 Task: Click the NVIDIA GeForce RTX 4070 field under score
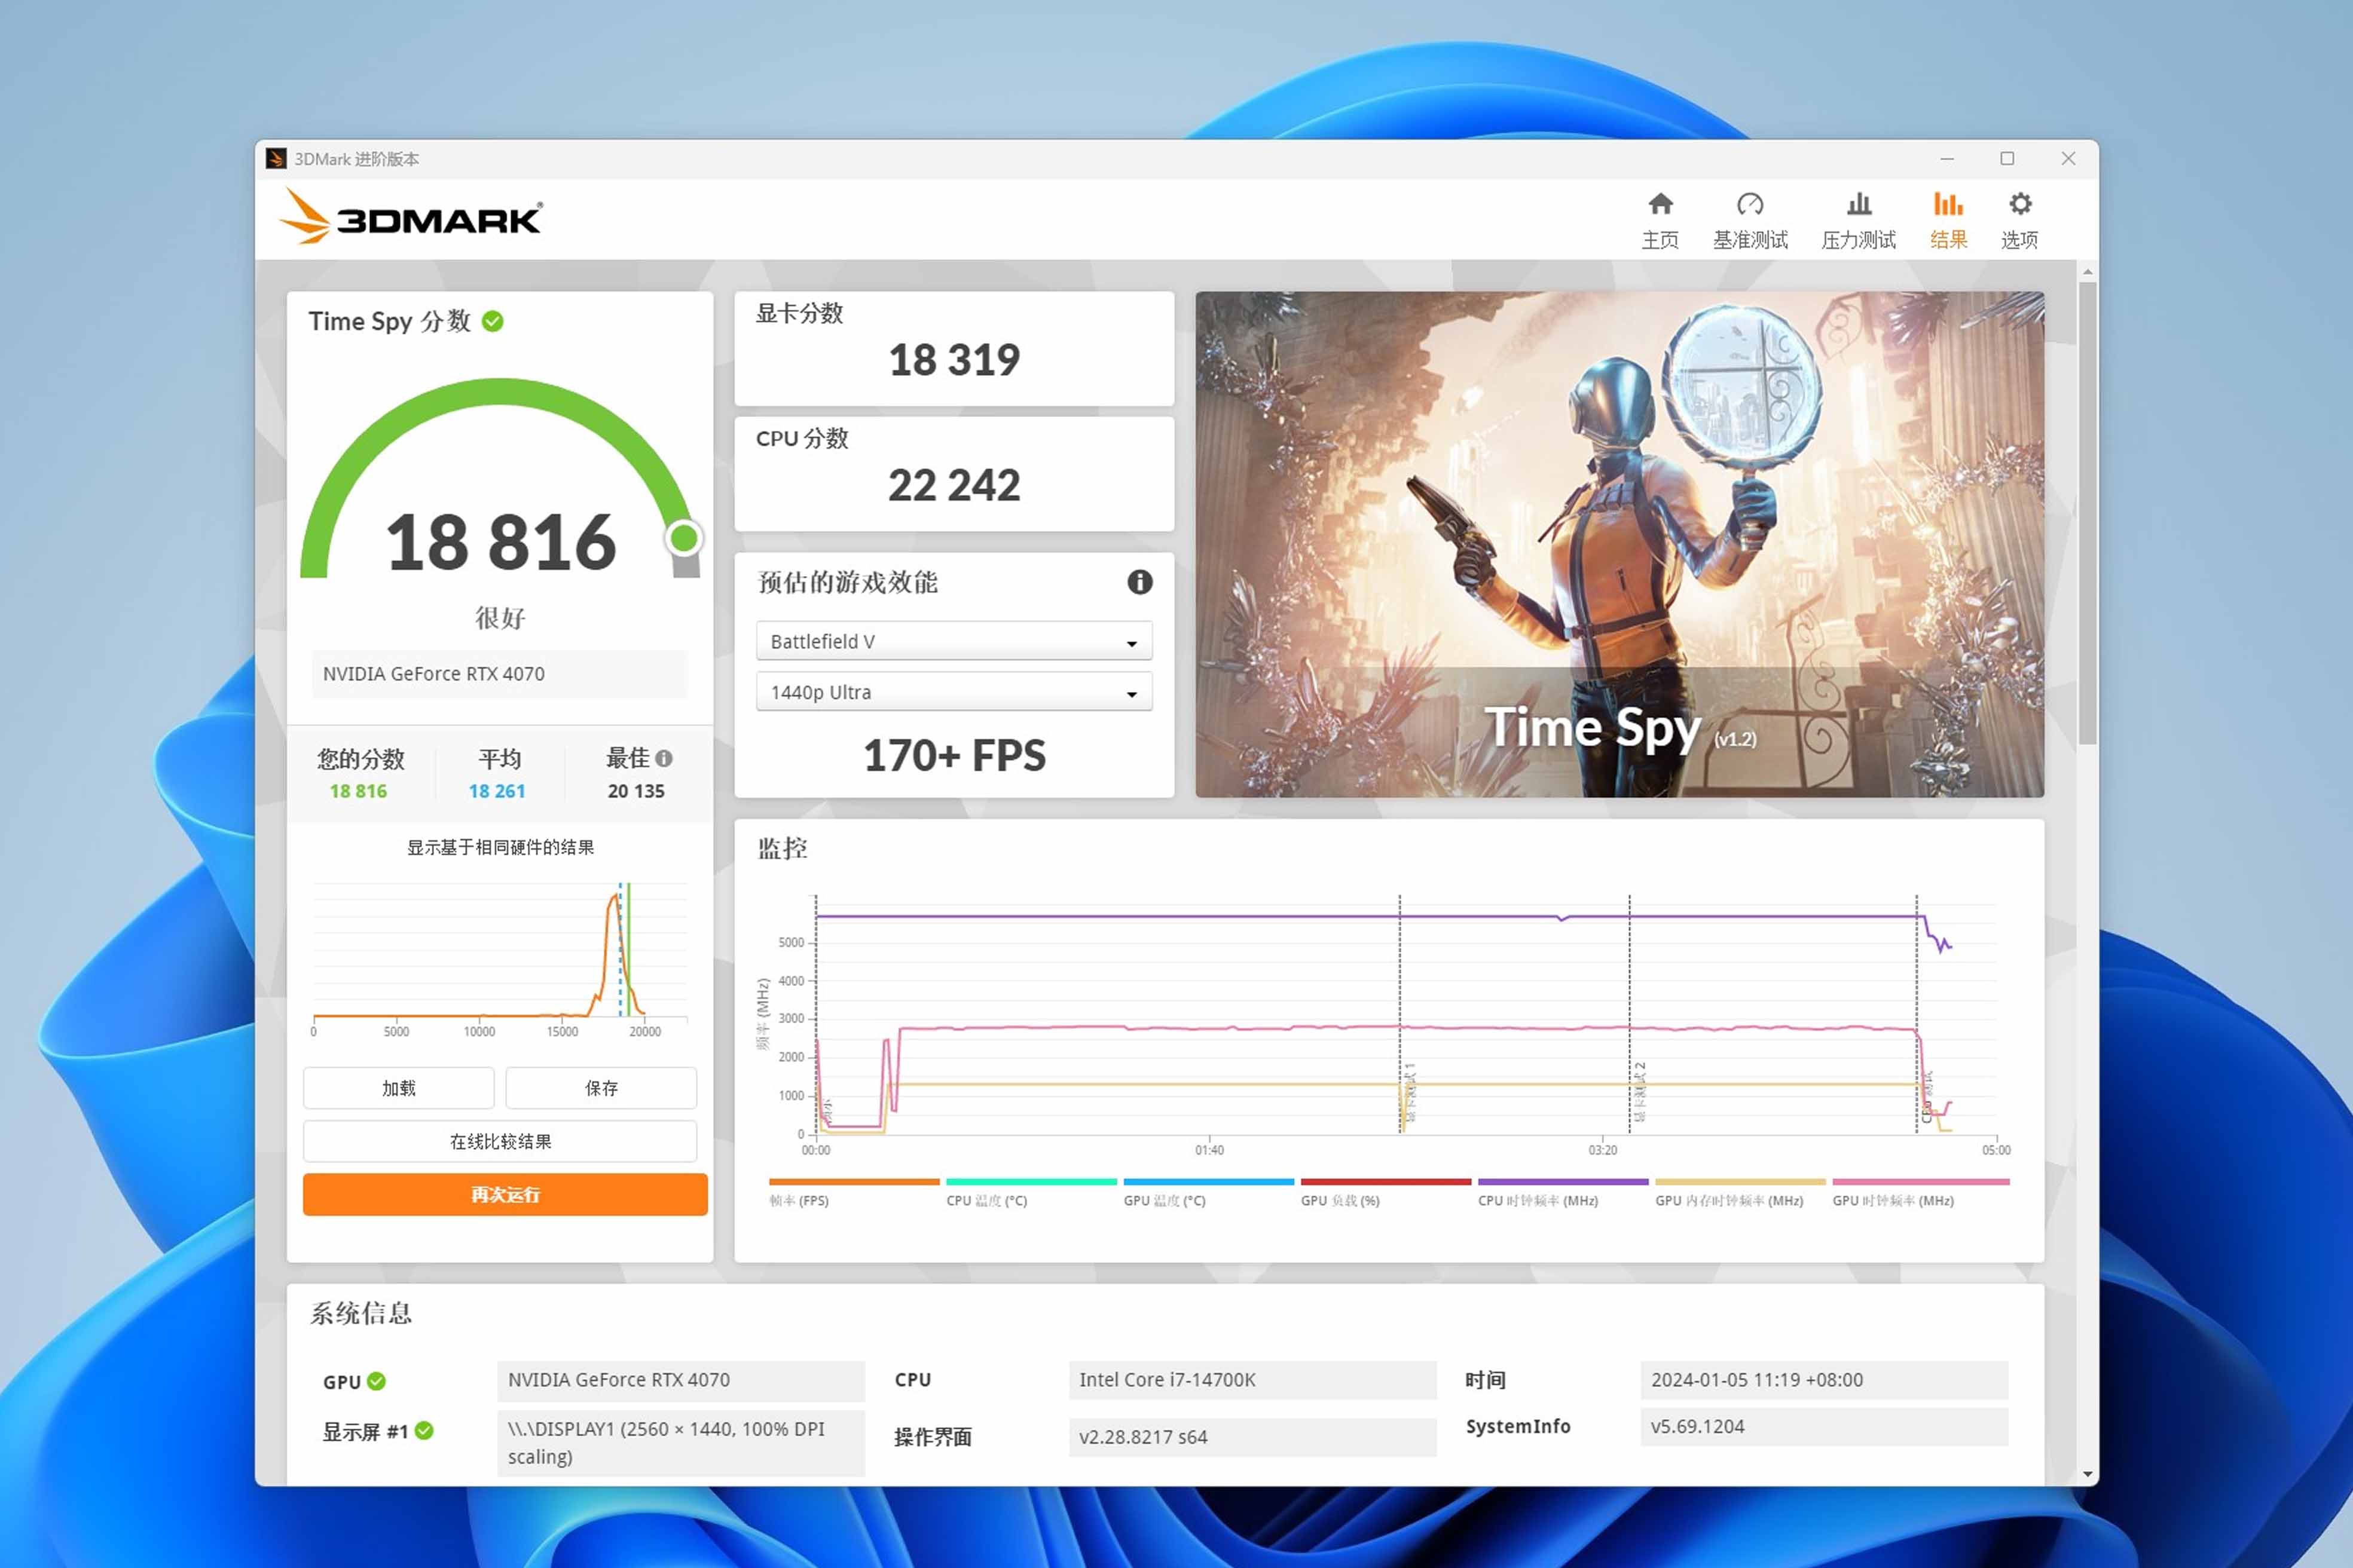(499, 674)
